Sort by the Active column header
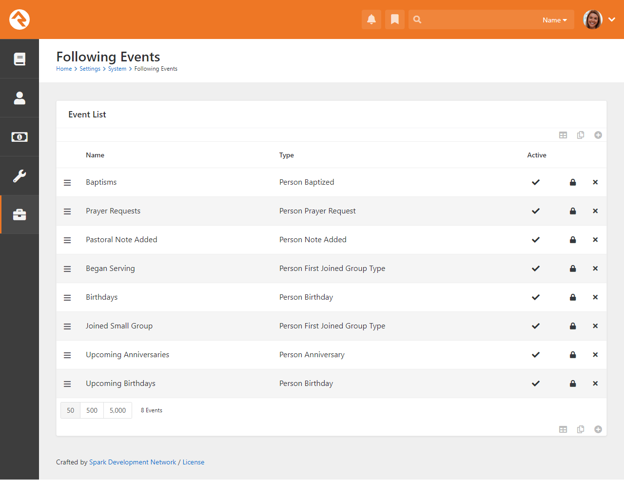The image size is (624, 480). [537, 155]
